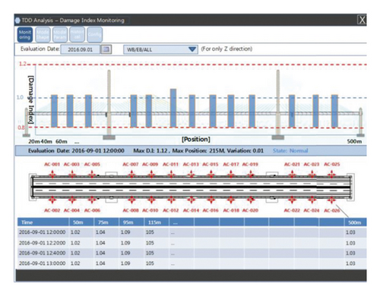Open the Mode Shape tab
The image size is (380, 296).
coord(43,35)
